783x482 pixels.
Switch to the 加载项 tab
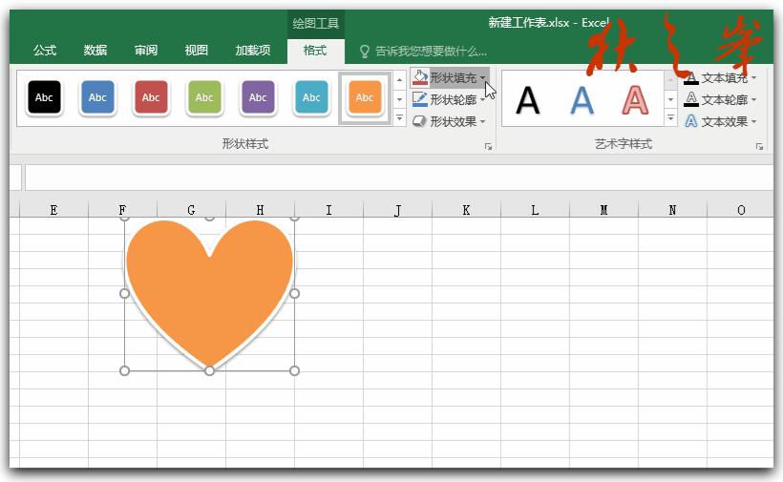point(253,51)
